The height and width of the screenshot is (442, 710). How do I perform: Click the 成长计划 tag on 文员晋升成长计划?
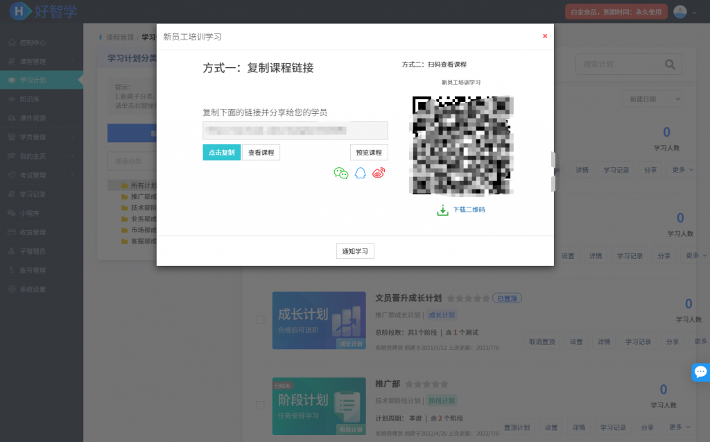[442, 315]
